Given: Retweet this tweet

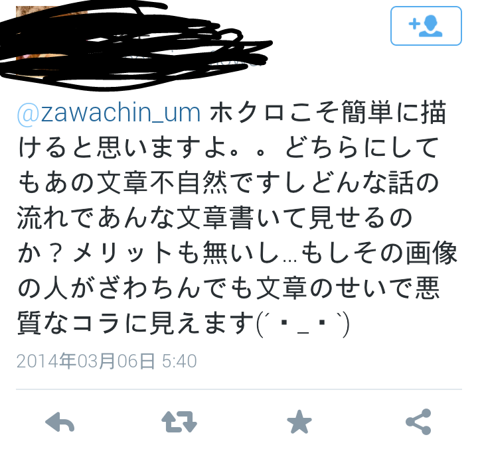Looking at the screenshot, I should pyautogui.click(x=179, y=422).
